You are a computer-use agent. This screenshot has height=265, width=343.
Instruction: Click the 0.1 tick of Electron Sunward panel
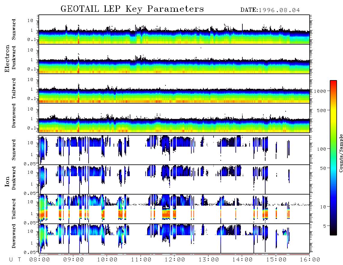pos(32,39)
